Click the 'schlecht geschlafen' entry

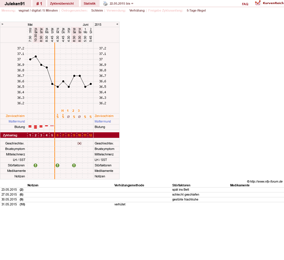tap(186, 194)
